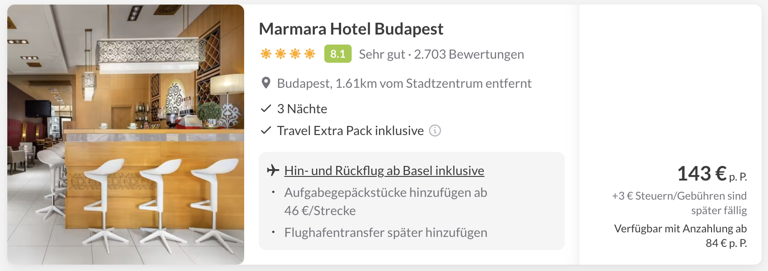Viewport: 768px width, 271px height.
Task: Click the info icon beside Travel Extra Pack
Action: (435, 131)
